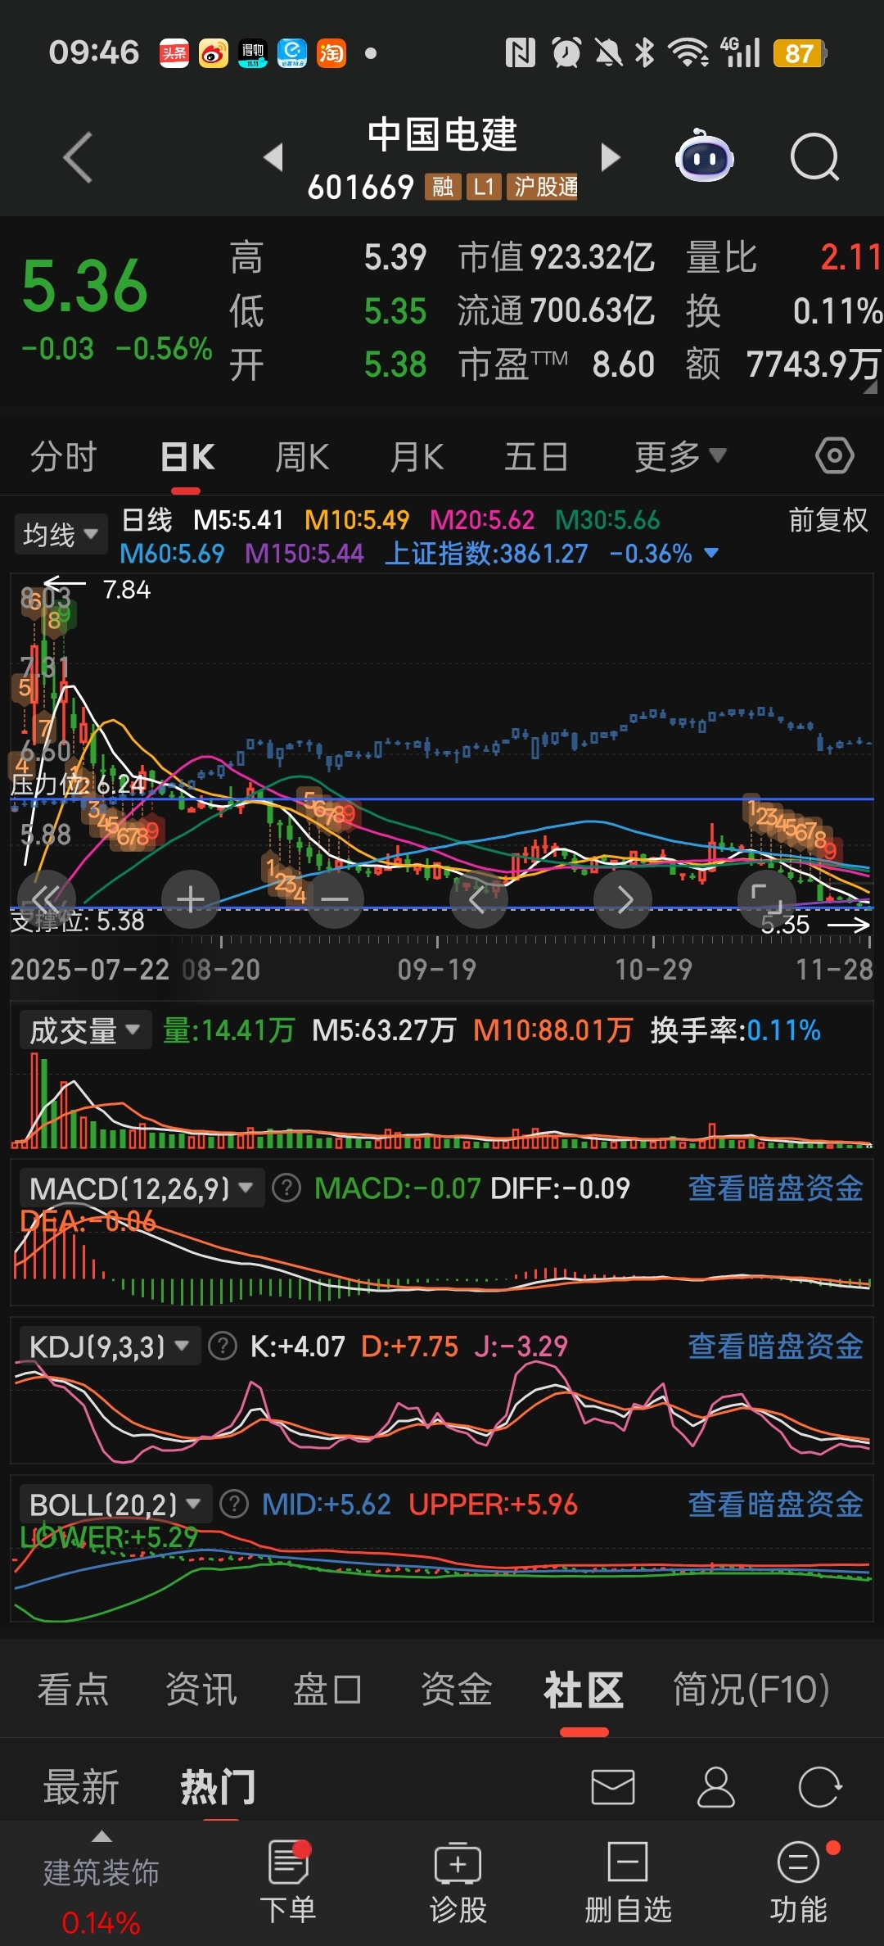Open 查看暗盘资金 link in MACD panel
884x1946 pixels.
point(775,1188)
